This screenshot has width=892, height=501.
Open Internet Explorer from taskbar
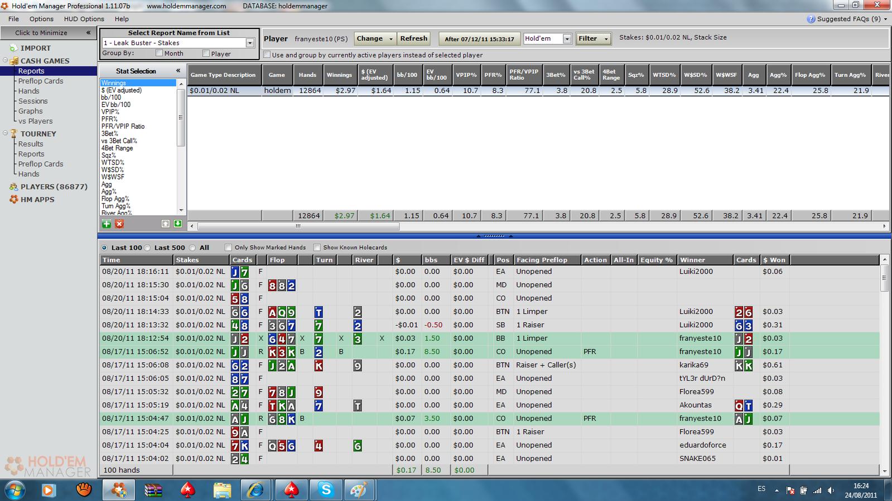(255, 490)
